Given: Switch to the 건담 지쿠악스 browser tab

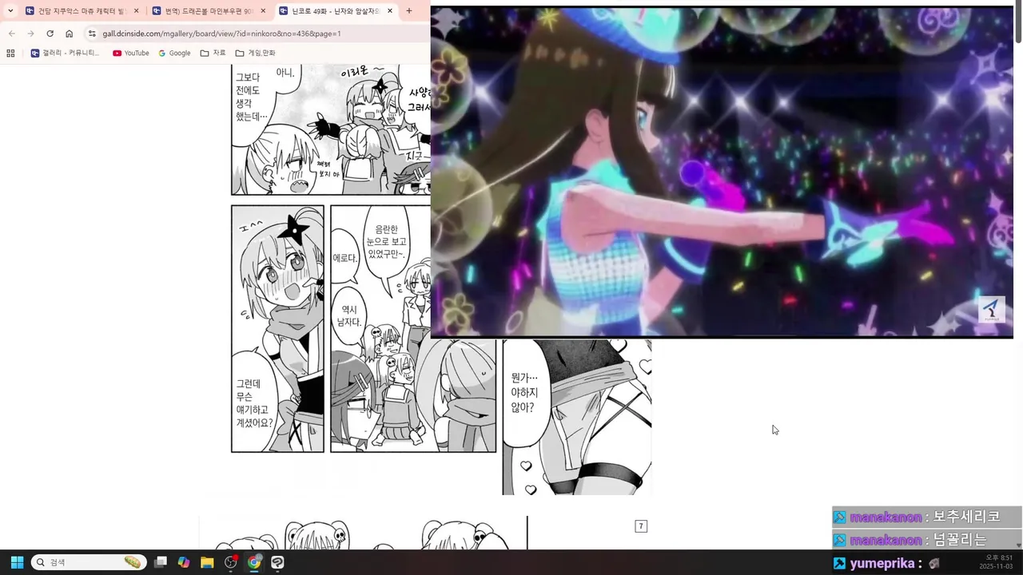Looking at the screenshot, I should coord(82,11).
